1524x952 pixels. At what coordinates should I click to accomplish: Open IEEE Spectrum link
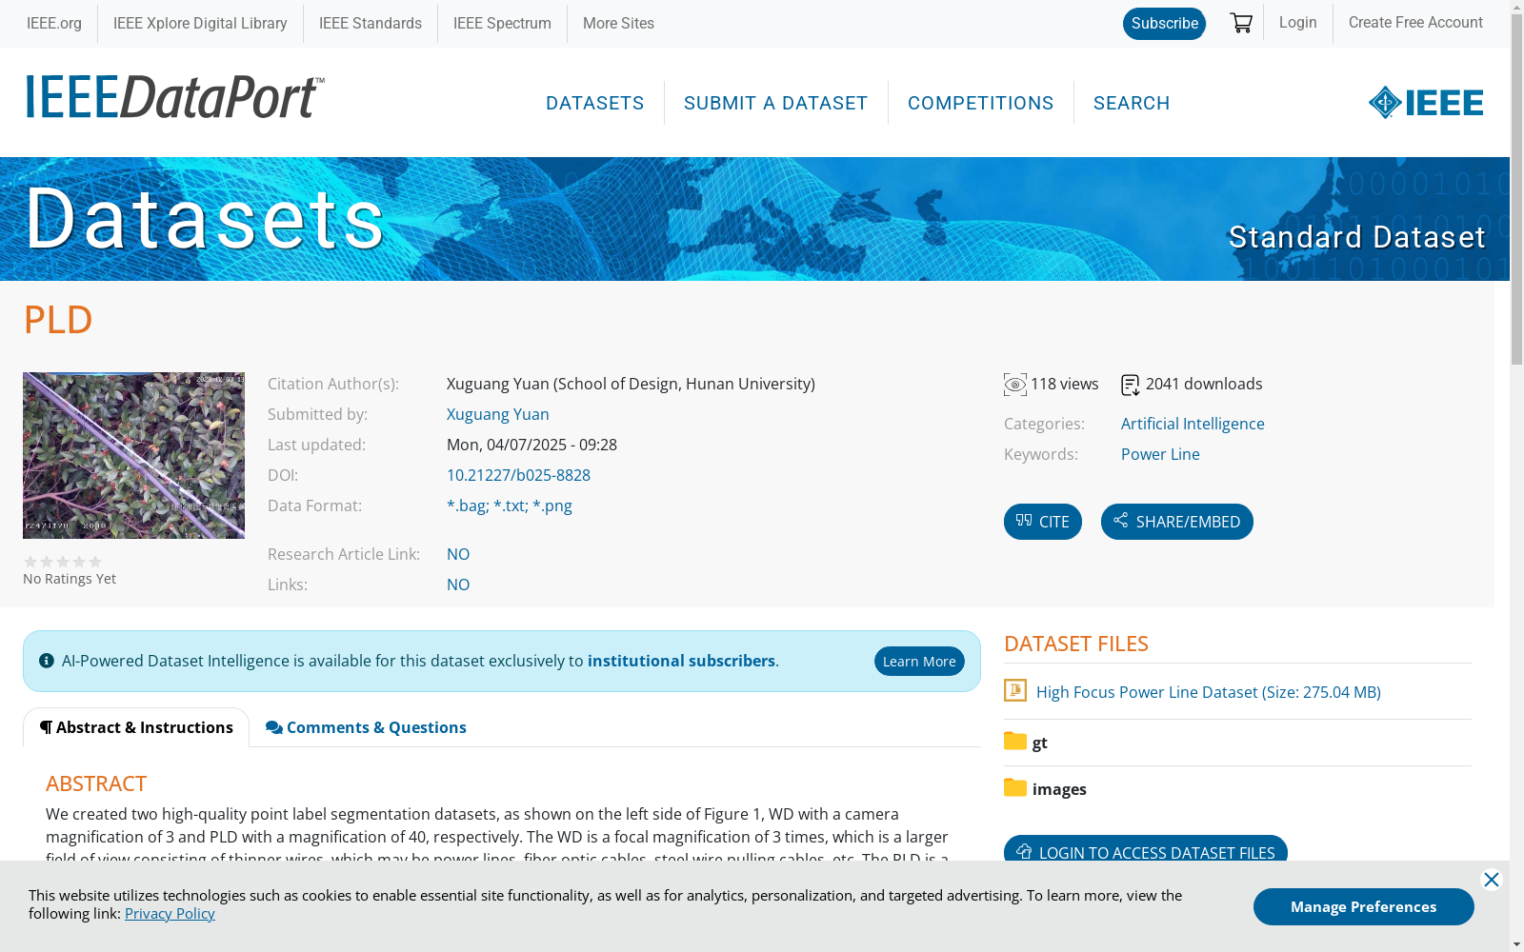[502, 23]
